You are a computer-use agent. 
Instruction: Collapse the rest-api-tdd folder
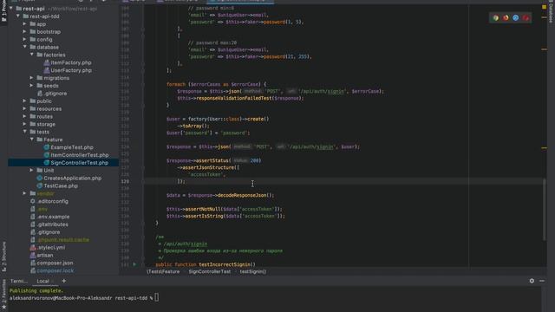(x=18, y=16)
